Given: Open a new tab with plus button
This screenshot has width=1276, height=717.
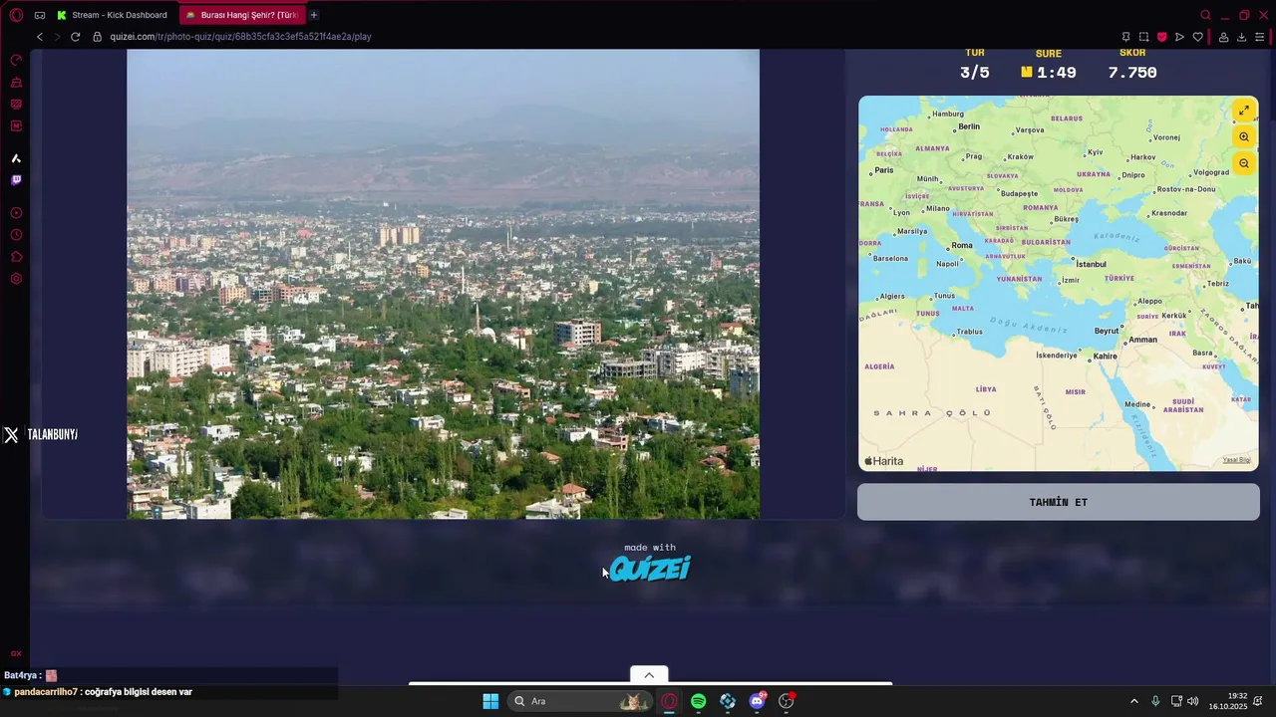Looking at the screenshot, I should [x=314, y=15].
